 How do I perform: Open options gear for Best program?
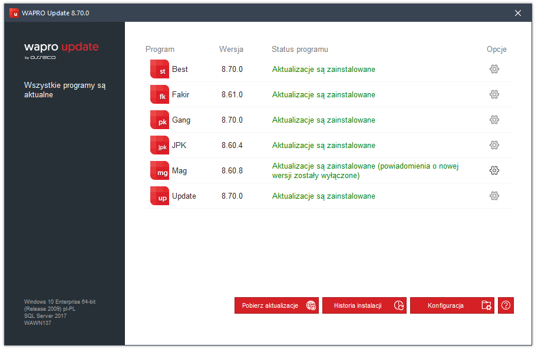494,69
